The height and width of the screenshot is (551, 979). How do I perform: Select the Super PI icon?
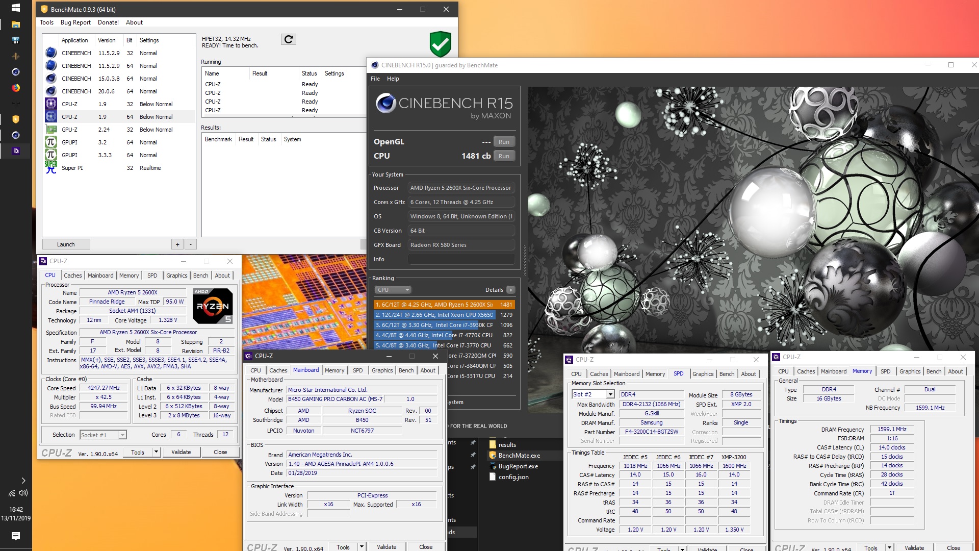[x=51, y=167]
